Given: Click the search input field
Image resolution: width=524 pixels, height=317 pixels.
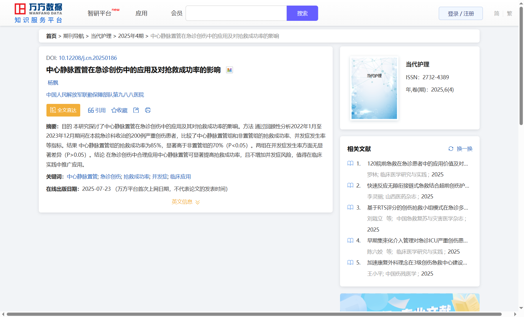Looking at the screenshot, I should tap(236, 14).
